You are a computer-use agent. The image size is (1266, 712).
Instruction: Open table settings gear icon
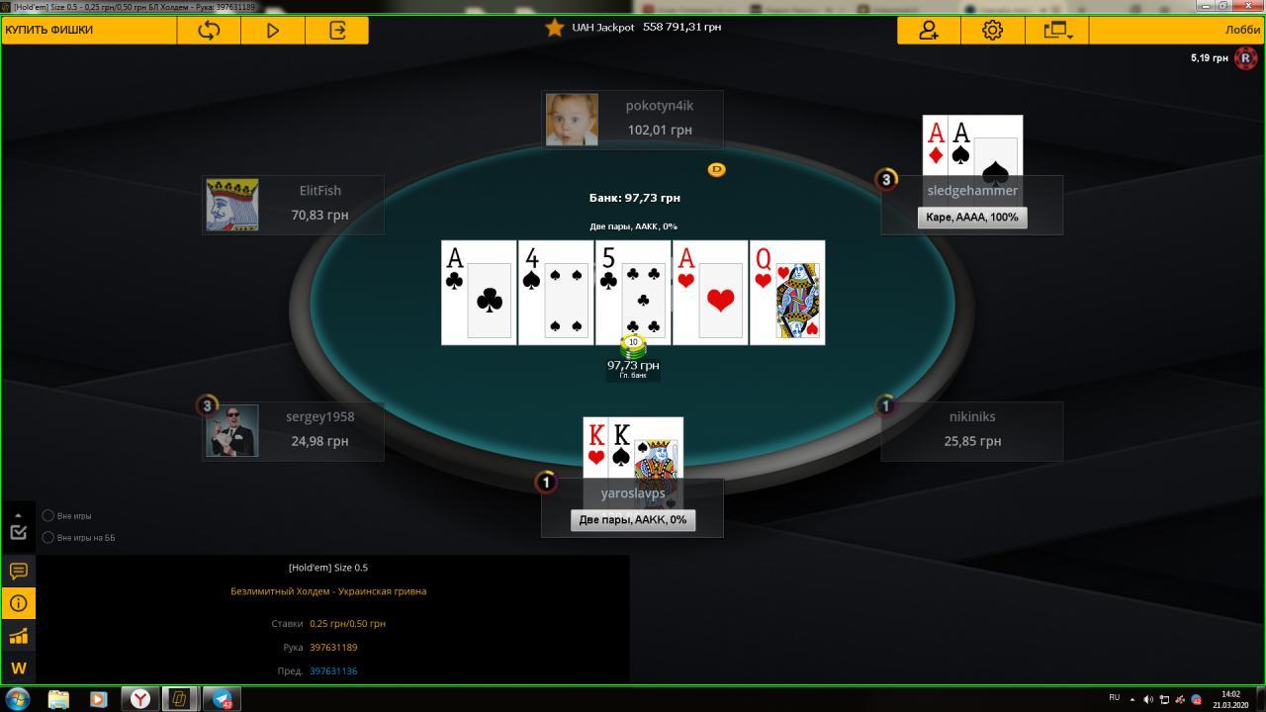pos(992,30)
